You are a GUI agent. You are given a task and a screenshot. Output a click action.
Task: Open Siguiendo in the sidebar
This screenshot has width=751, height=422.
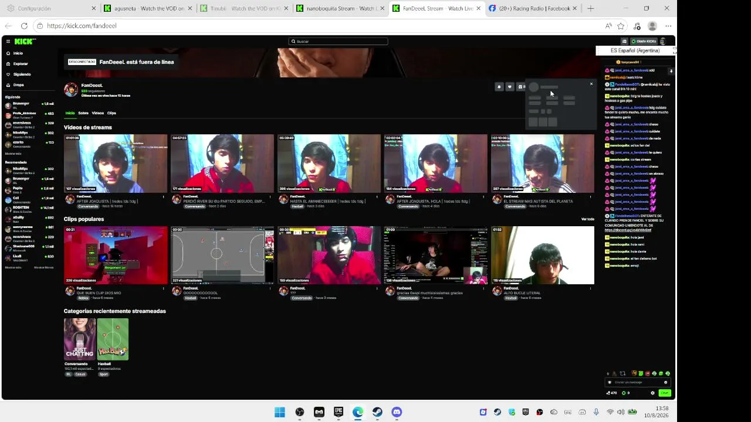coord(22,74)
